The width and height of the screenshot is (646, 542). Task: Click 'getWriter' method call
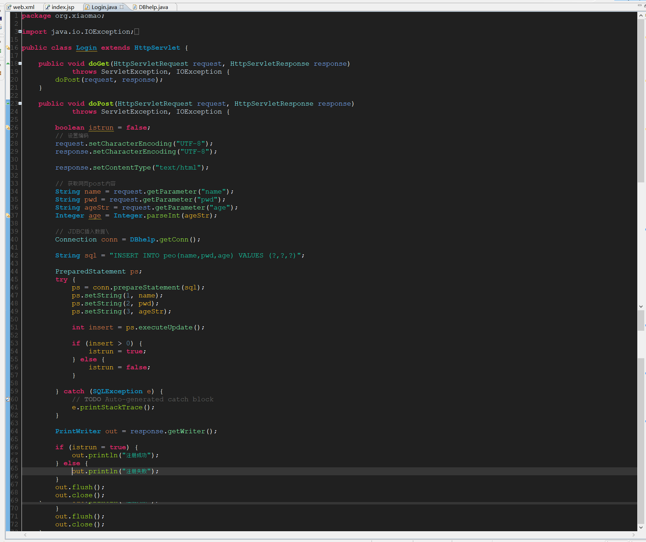187,432
